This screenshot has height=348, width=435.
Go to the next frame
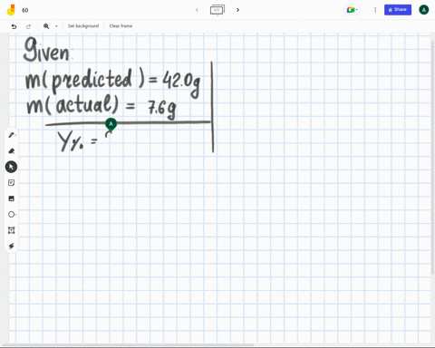pyautogui.click(x=237, y=10)
